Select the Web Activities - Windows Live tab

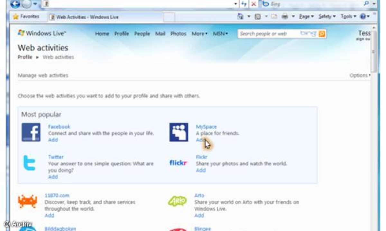106,17
